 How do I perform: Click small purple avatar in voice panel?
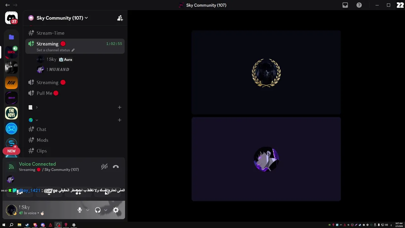click(x=10, y=179)
